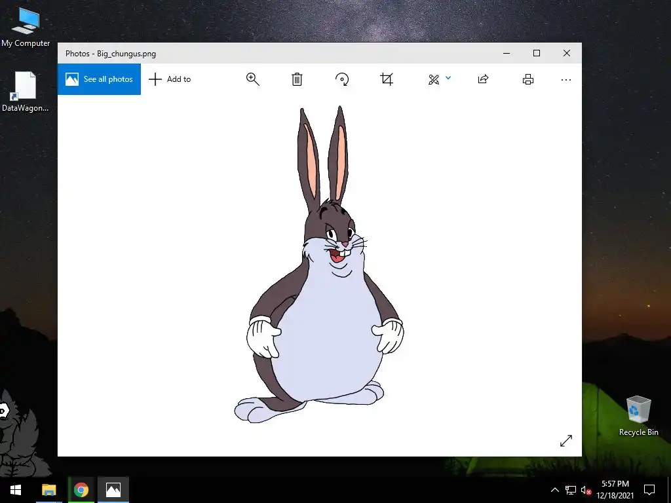The width and height of the screenshot is (671, 503).
Task: Share the photo with the share icon
Action: [x=483, y=79]
